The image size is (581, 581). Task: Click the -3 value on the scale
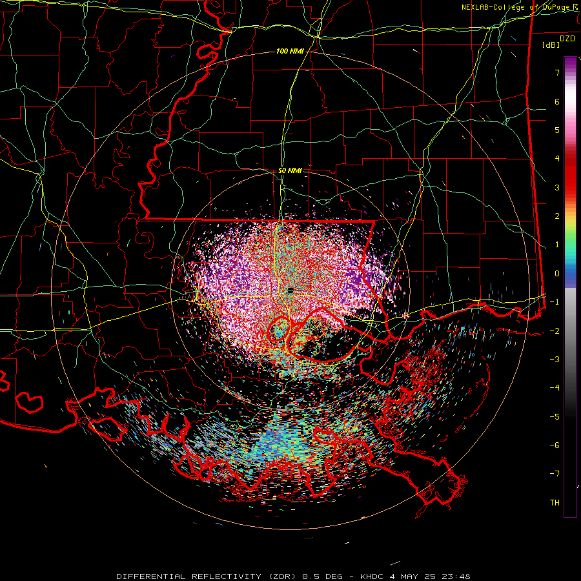555,359
